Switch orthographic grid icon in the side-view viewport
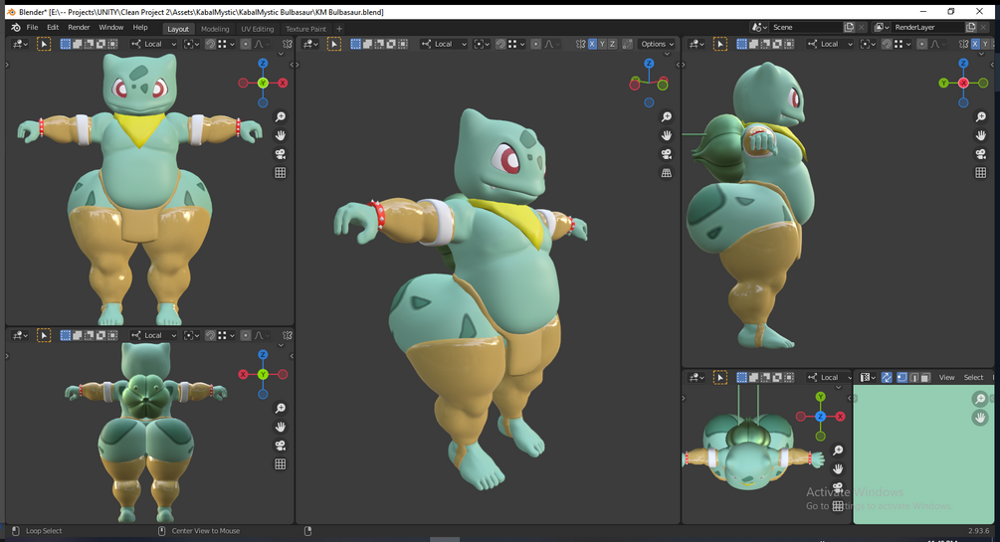 tap(981, 172)
